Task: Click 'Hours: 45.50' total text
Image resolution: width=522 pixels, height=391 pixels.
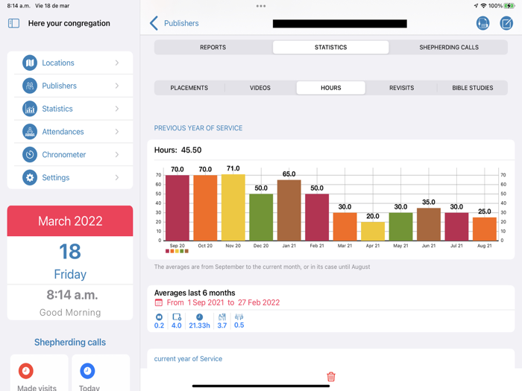Action: point(177,150)
